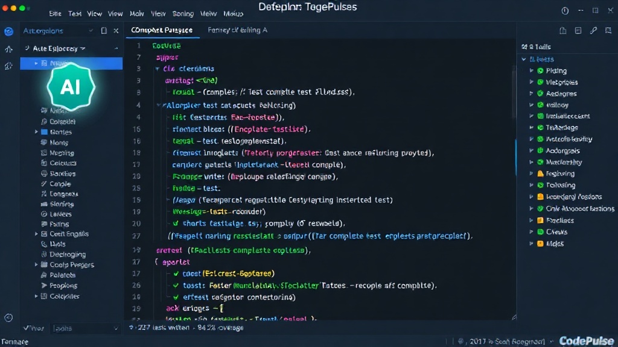Expand the Vietgroies item arrow
The width and height of the screenshot is (618, 347).
point(531,82)
